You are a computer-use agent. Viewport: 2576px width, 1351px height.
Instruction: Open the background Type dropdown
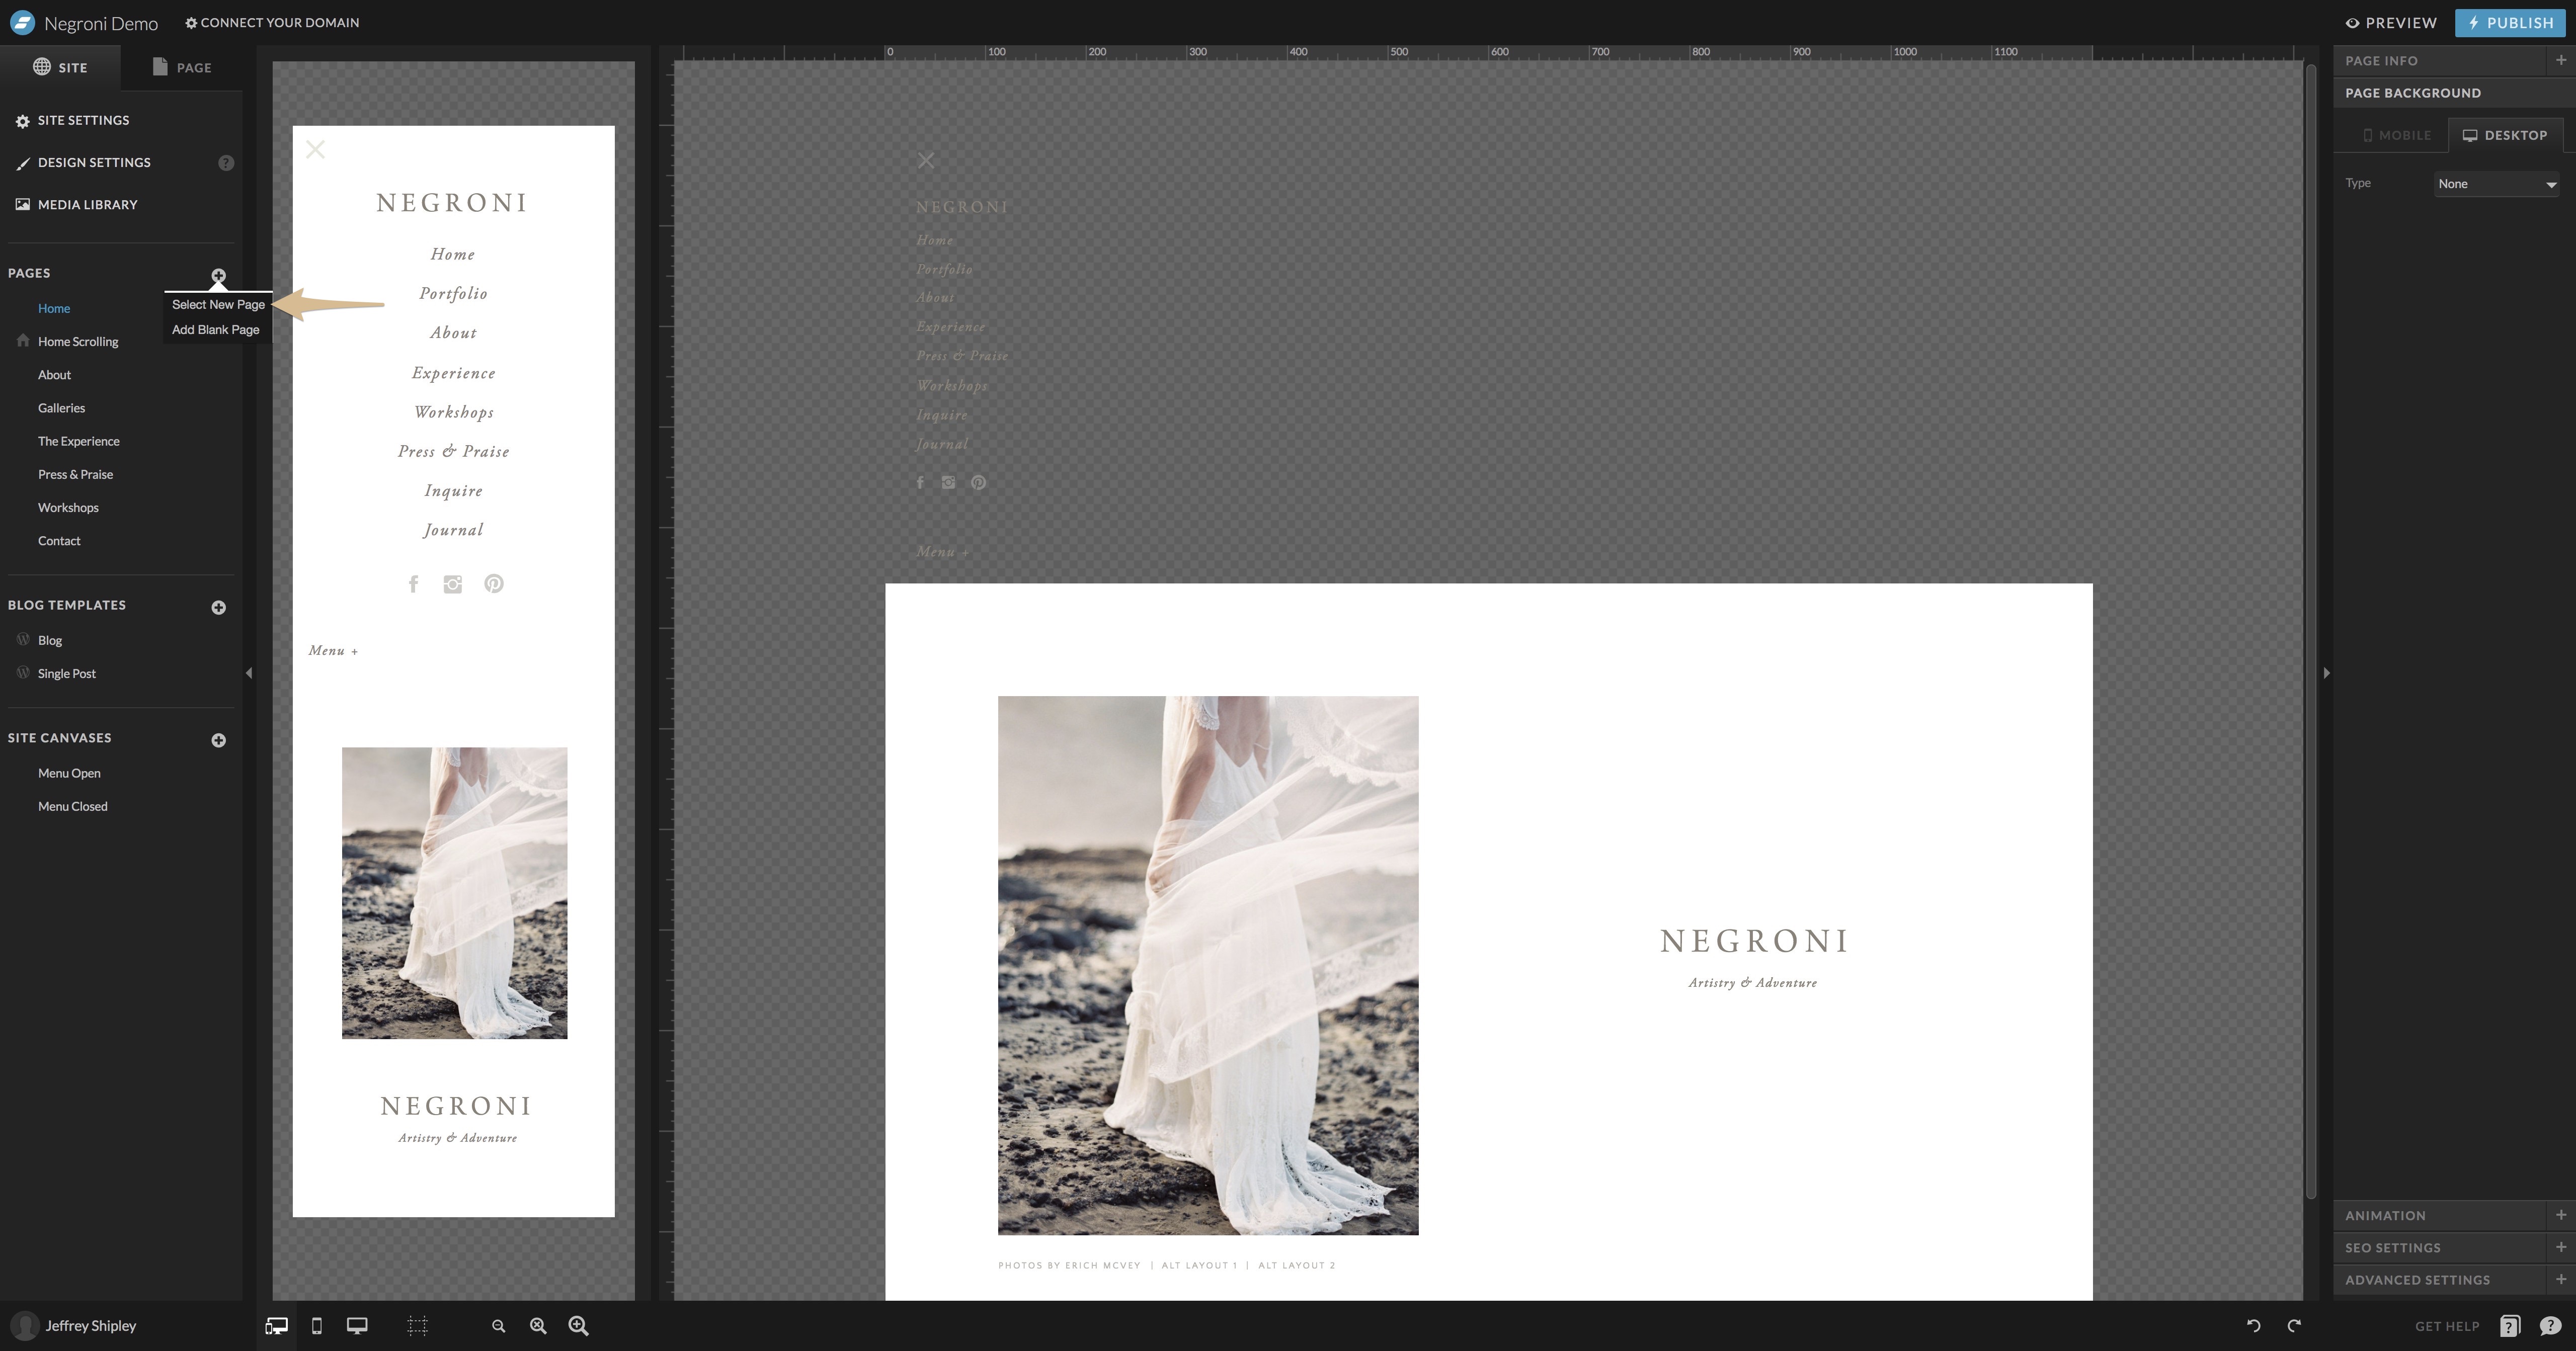click(2496, 184)
